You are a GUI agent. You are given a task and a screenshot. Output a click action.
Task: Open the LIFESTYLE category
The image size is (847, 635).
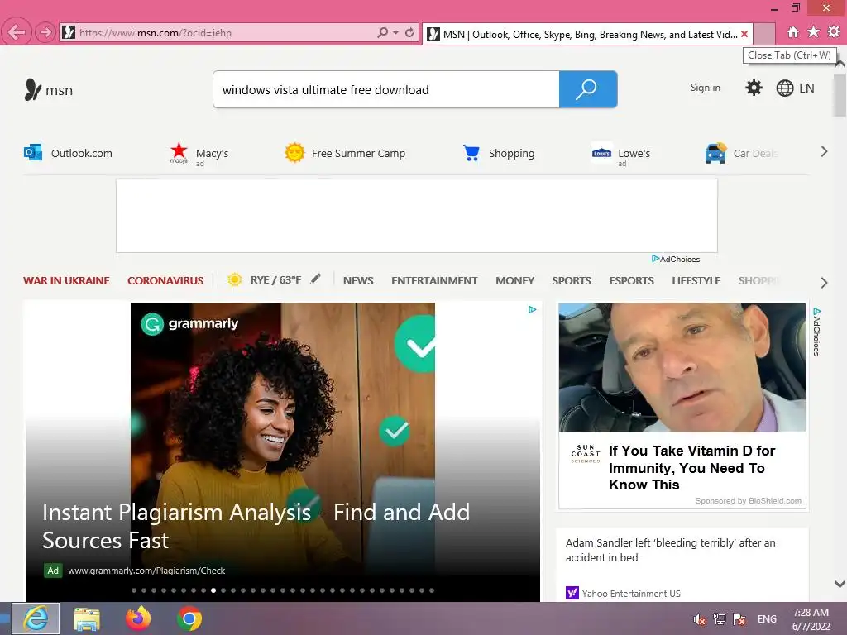coord(696,281)
